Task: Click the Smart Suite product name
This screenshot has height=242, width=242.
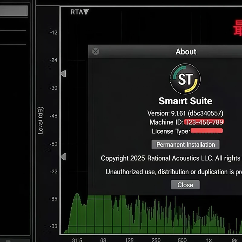Action: [x=185, y=101]
